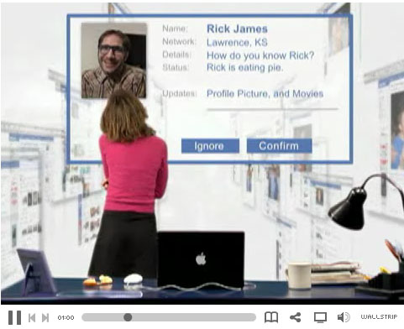Skip to the next video
Screen dimensions: 404x329
[x=45, y=318]
